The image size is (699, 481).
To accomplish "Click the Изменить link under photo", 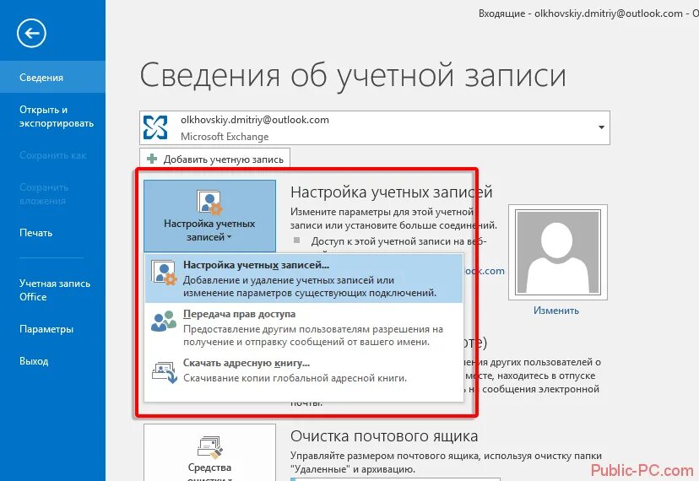I will tap(555, 311).
